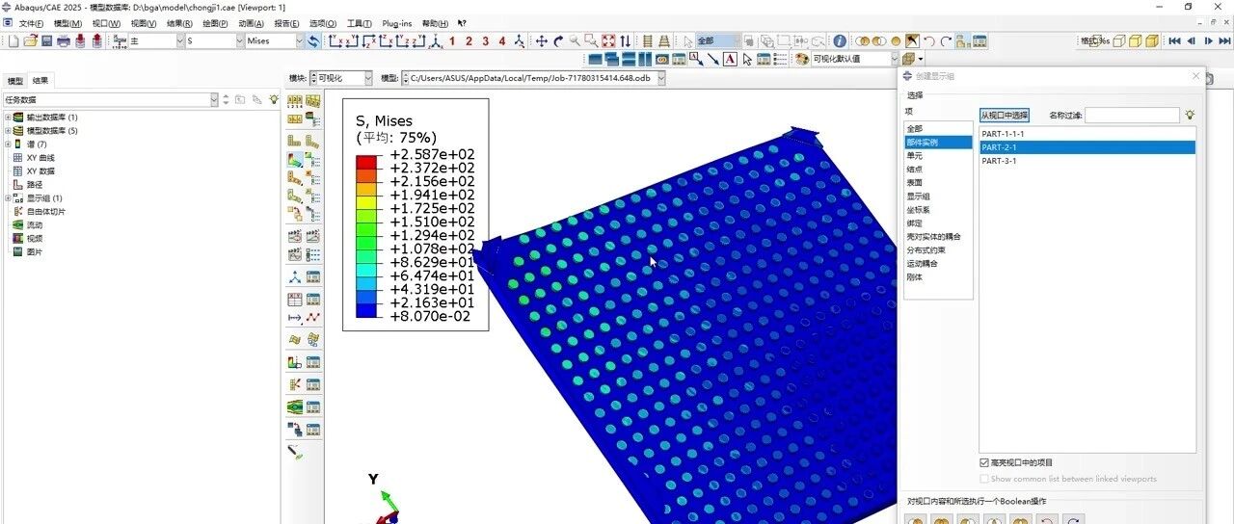Screen dimensions: 1234x524
Task: Apply custom view number 2
Action: 469,40
